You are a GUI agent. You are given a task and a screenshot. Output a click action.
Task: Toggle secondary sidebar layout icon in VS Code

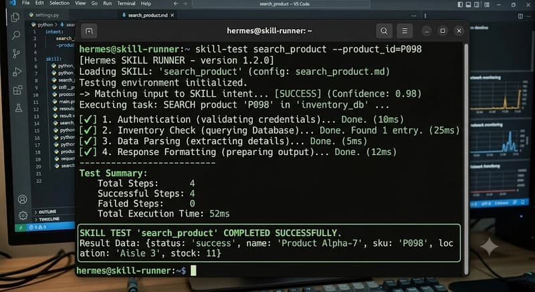click(x=477, y=5)
